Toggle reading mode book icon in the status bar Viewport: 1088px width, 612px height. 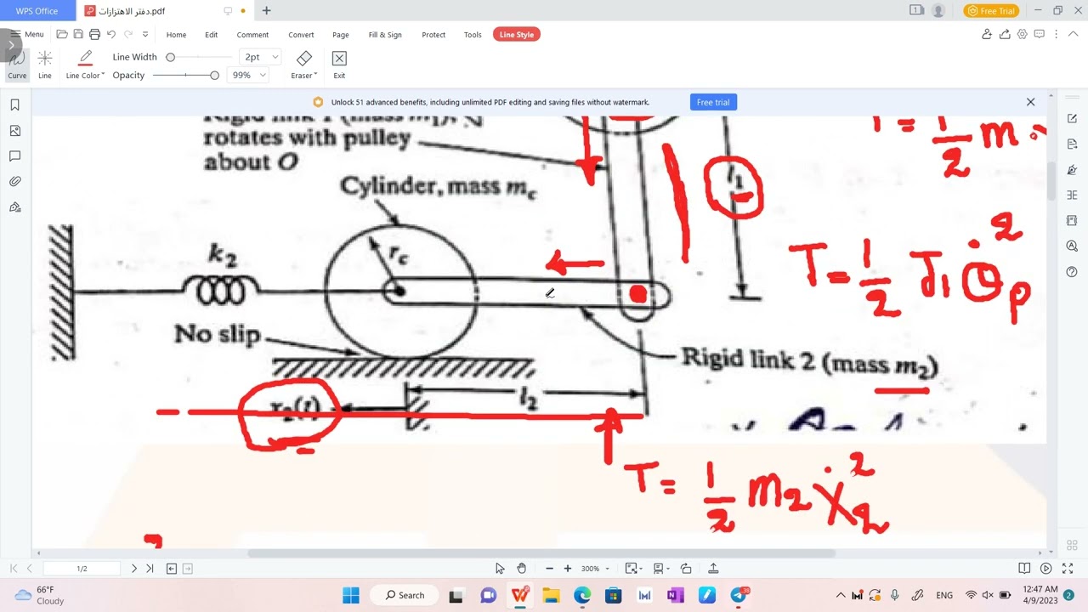tap(1024, 569)
